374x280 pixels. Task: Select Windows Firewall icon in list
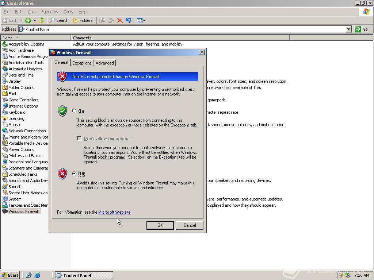(x=5, y=211)
